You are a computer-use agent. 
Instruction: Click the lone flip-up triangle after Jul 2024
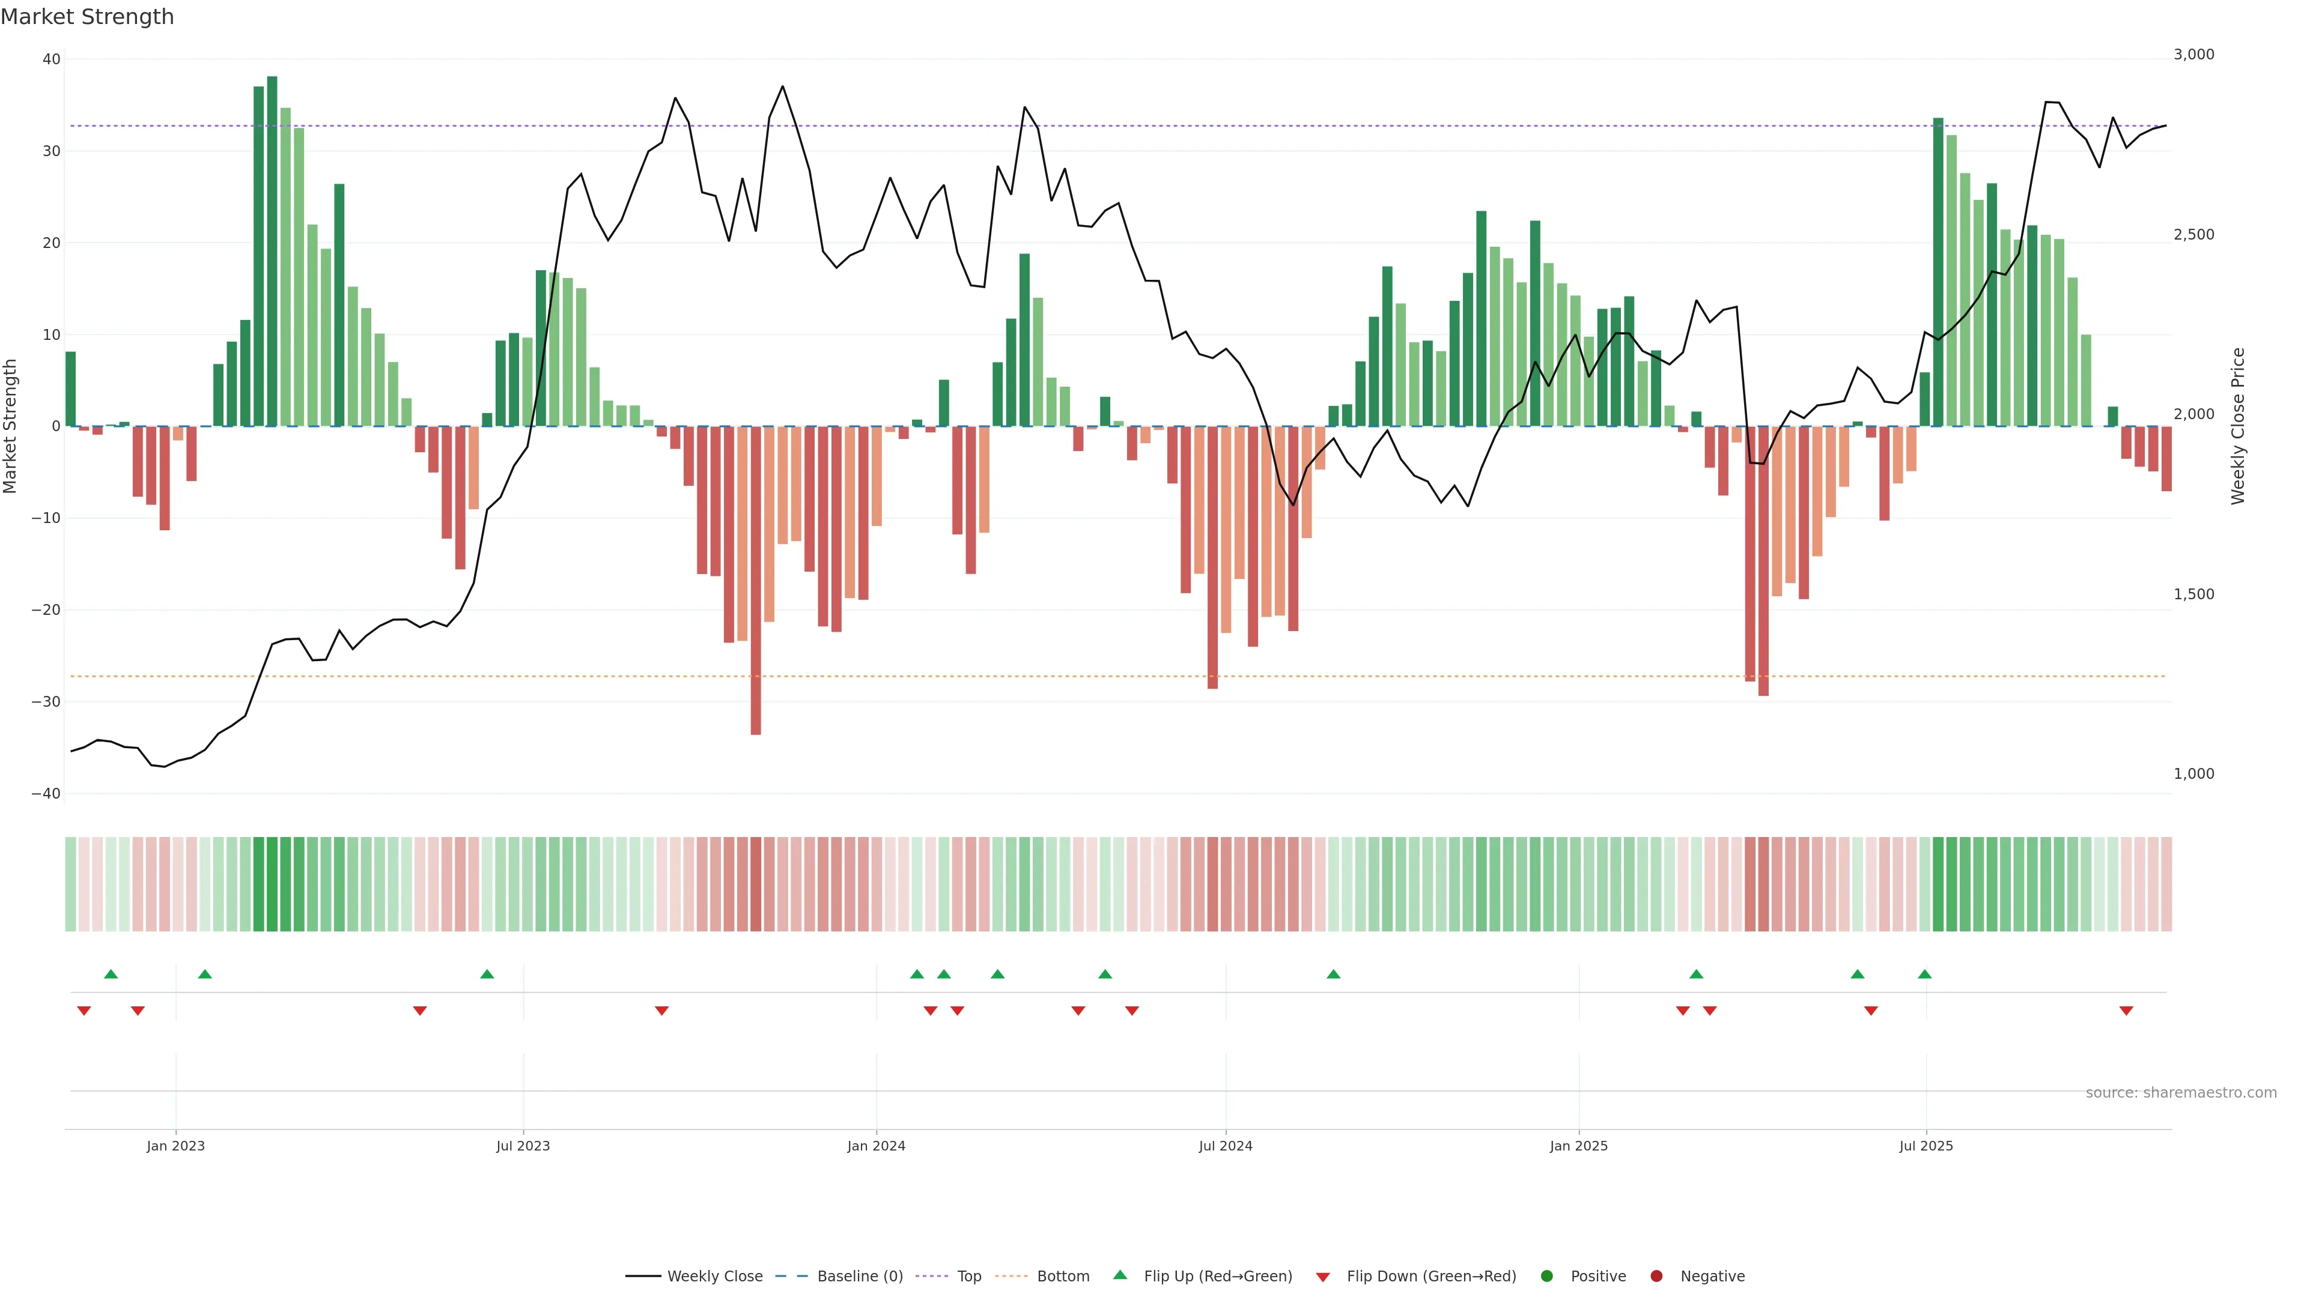pyautogui.click(x=1334, y=974)
